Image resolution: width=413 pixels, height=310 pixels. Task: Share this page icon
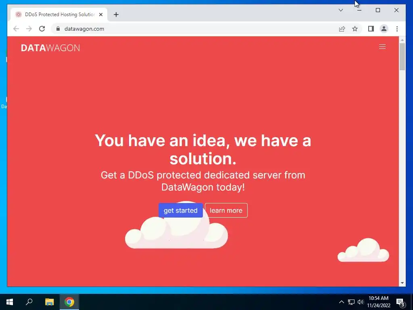[x=342, y=29]
